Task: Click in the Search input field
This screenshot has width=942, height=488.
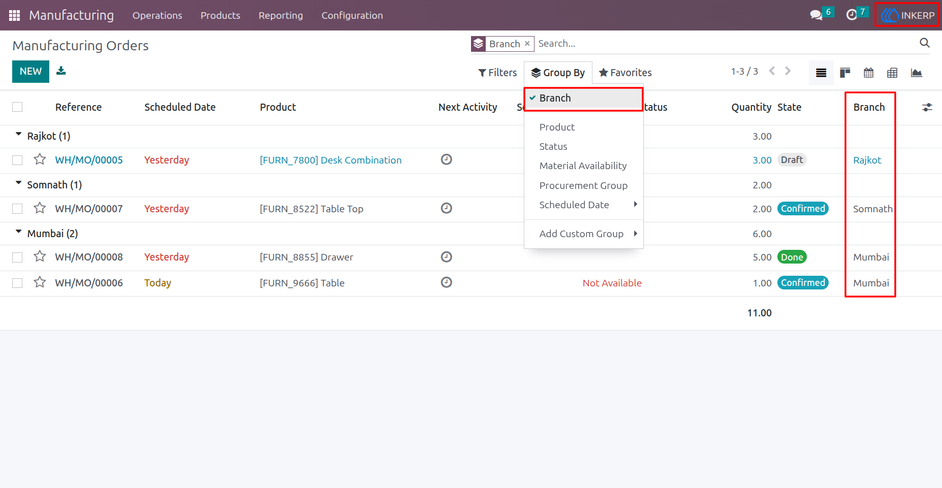Action: point(726,44)
